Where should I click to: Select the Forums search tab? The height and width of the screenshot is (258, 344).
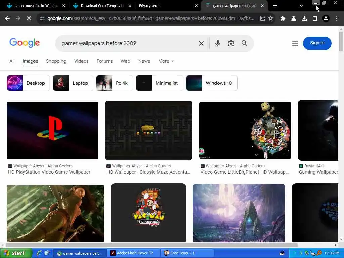pyautogui.click(x=104, y=61)
